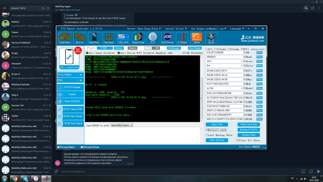Search in Mobility Apple chat
Image resolution: width=323 pixels, height=182 pixels.
point(306,8)
